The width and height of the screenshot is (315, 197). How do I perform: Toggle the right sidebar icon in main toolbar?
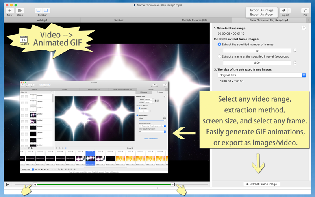(x=46, y=11)
